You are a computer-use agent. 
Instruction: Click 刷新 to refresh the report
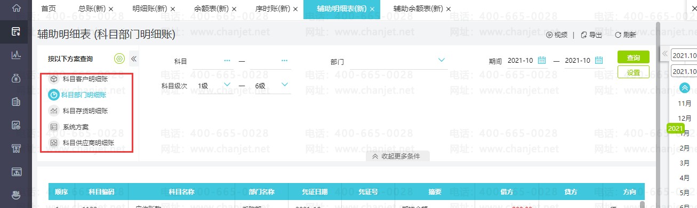626,35
